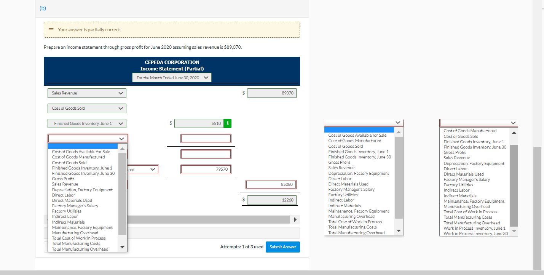Select Gross Profit in the open dropdown list
Image resolution: width=544 pixels, height=275 pixels.
coord(63,178)
